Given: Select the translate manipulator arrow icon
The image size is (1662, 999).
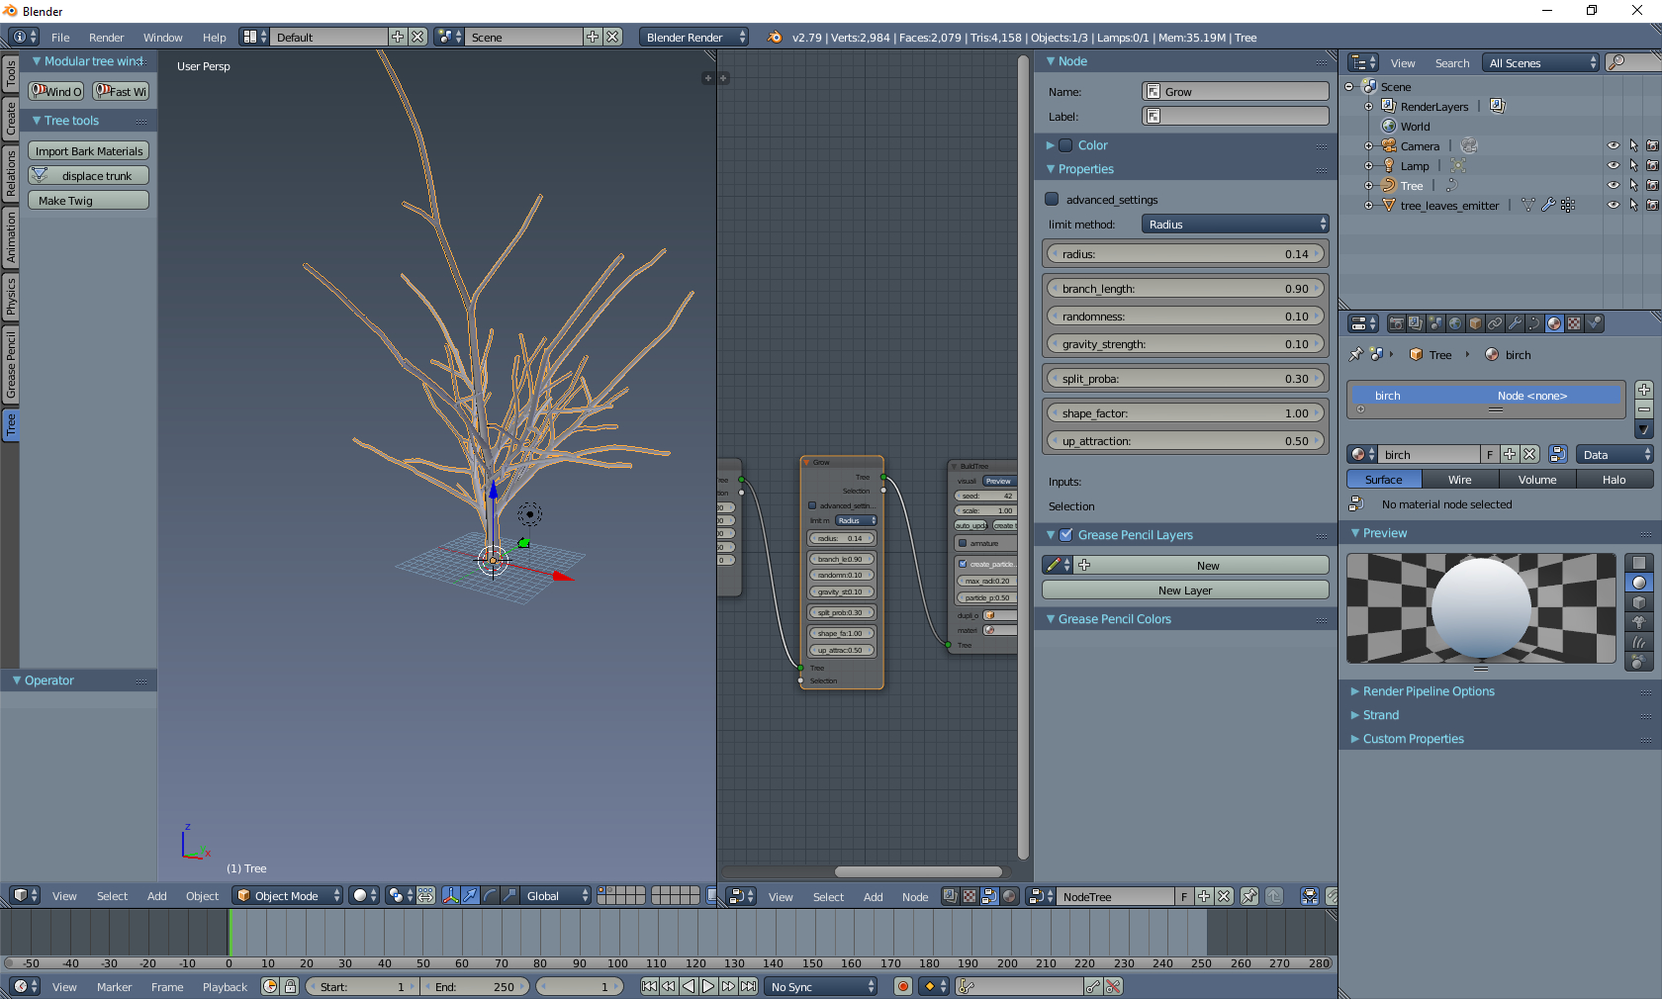Looking at the screenshot, I should [x=471, y=895].
